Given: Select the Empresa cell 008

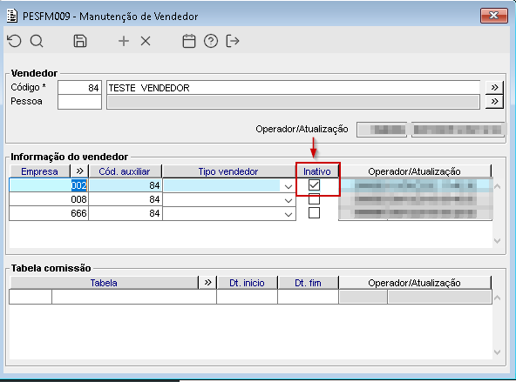Looking at the screenshot, I should (x=49, y=199).
